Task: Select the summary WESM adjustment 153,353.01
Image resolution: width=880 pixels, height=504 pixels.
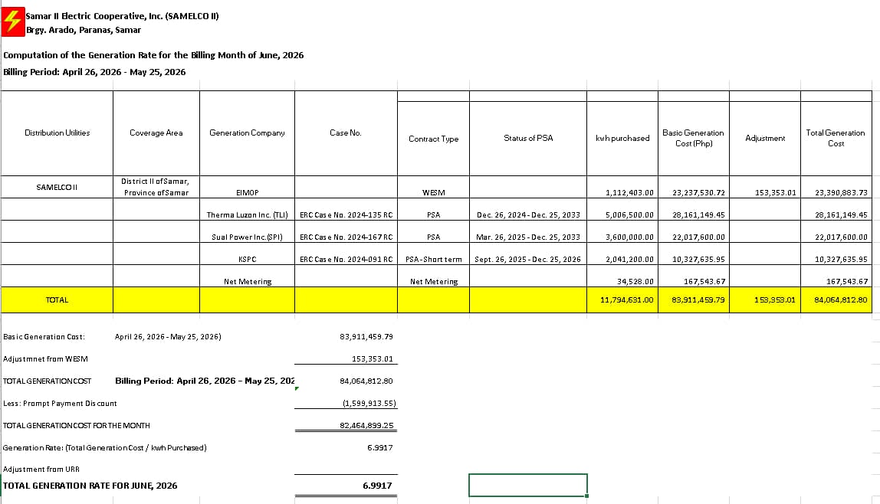Action: pyautogui.click(x=372, y=358)
